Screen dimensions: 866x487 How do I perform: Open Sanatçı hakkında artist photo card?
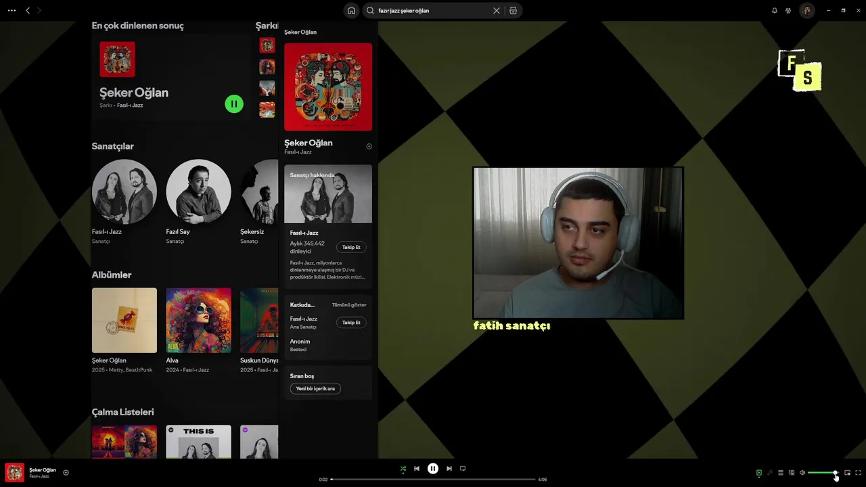pyautogui.click(x=328, y=194)
